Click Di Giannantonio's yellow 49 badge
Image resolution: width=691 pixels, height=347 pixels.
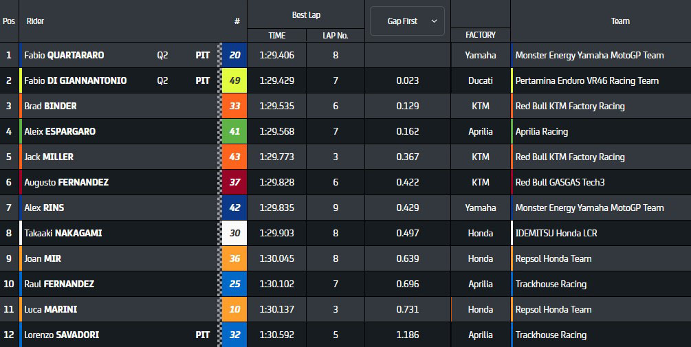click(234, 80)
